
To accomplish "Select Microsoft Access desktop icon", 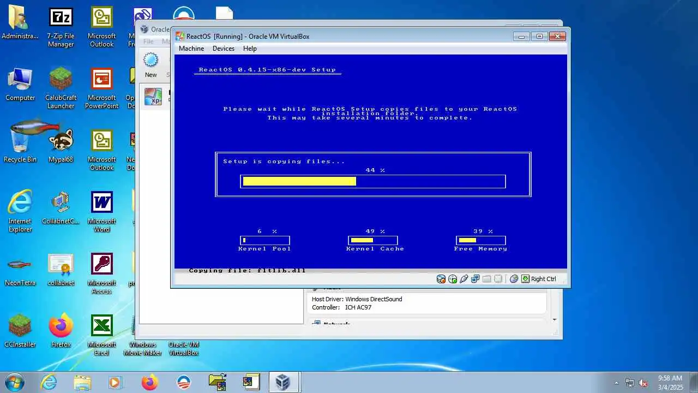I will pyautogui.click(x=101, y=273).
